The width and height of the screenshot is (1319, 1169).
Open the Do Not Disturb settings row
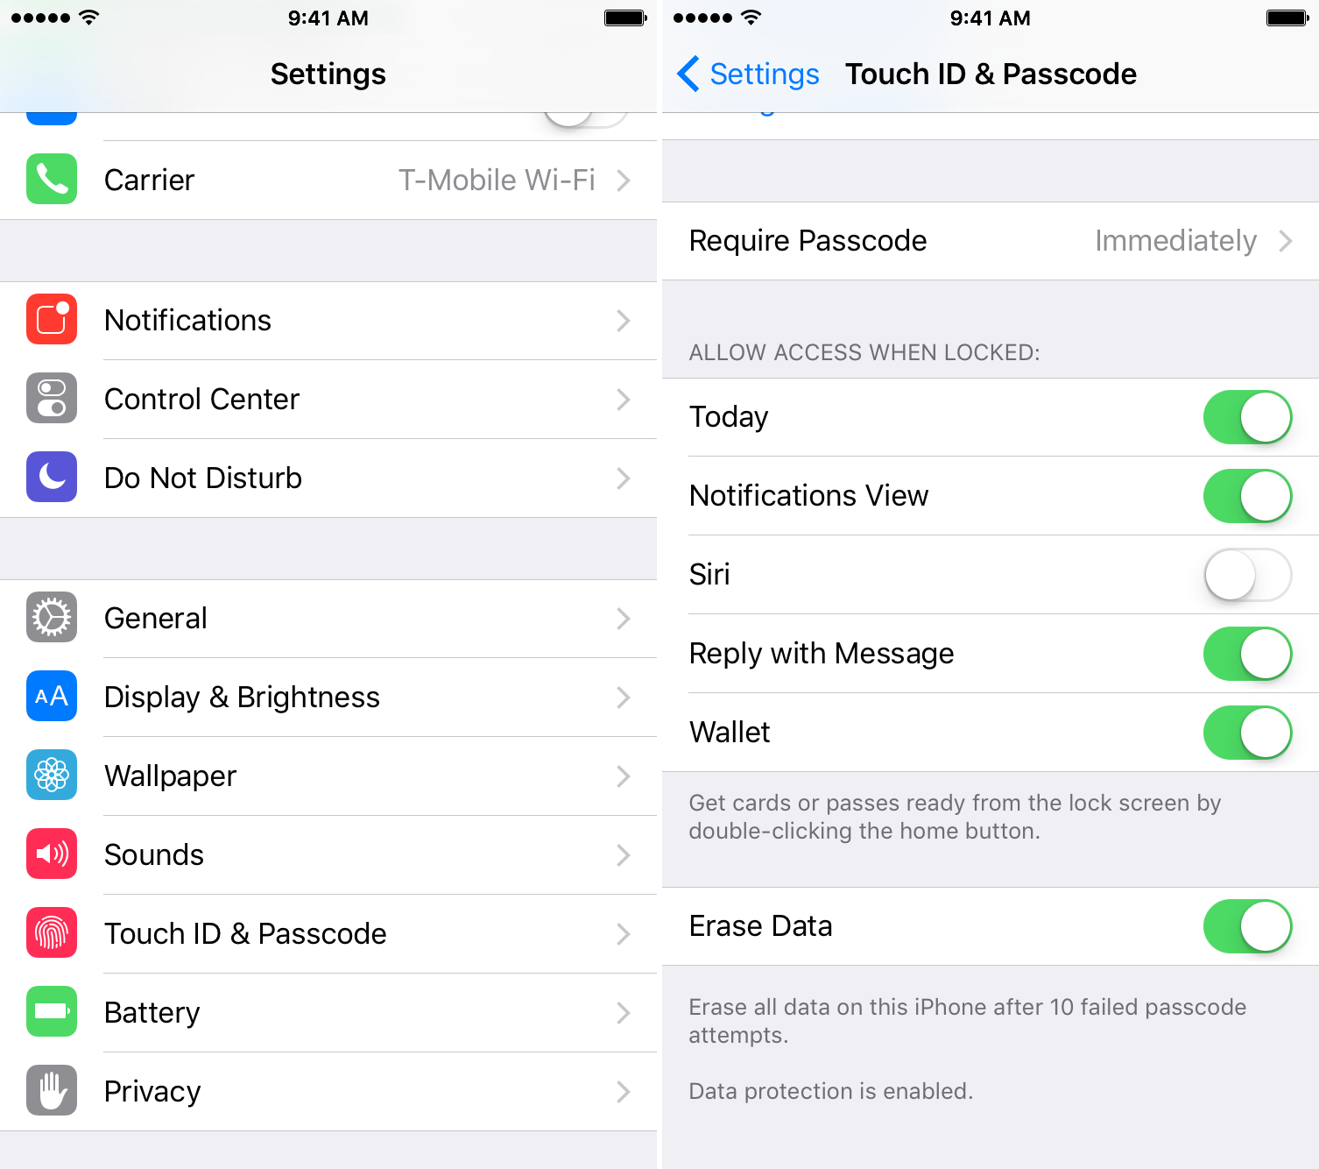pyautogui.click(x=328, y=478)
